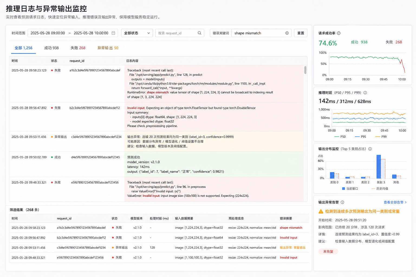Viewport: 416px width, 277px height.
Task: Click the 模型版本 column header
Action: [x=136, y=219]
